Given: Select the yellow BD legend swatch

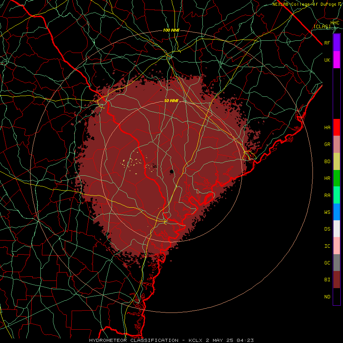Looking at the screenshot, I should [337, 161].
